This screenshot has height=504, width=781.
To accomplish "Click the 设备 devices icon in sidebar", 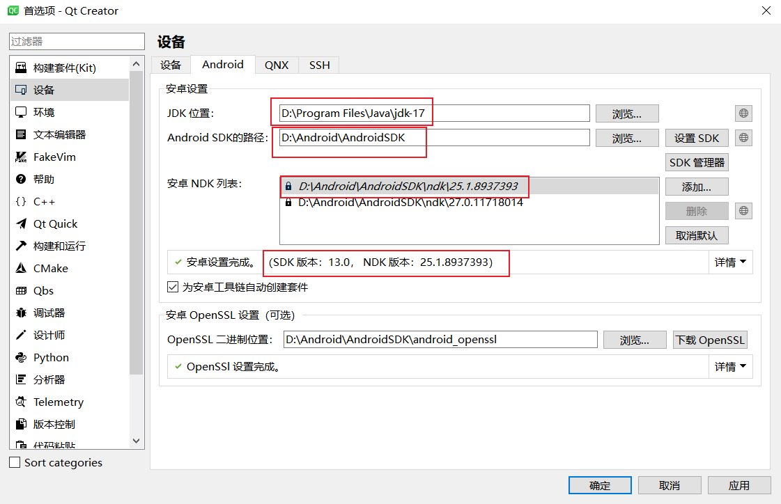I will 21,90.
